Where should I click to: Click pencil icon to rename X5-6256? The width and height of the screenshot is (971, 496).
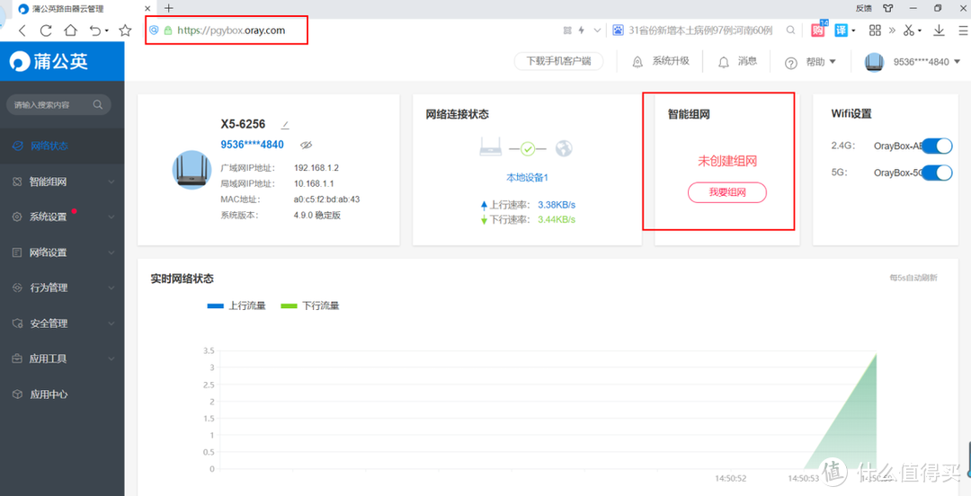(x=285, y=125)
